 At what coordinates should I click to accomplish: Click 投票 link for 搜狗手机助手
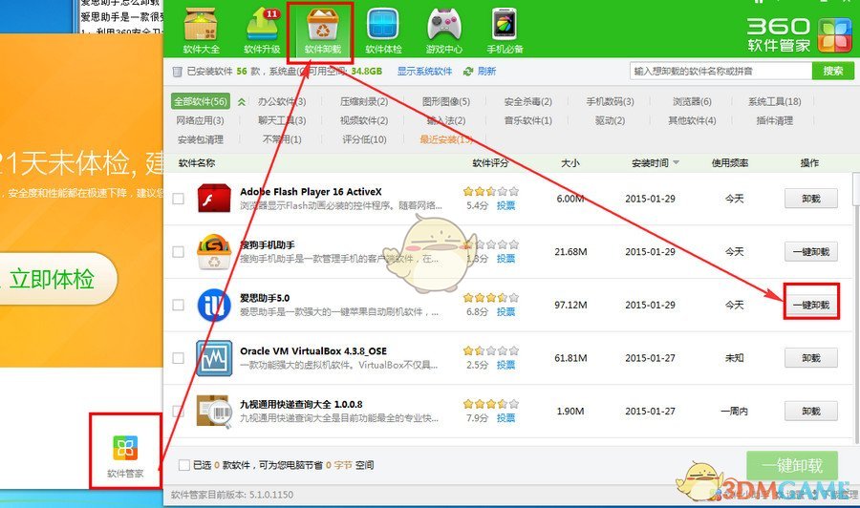(x=505, y=259)
